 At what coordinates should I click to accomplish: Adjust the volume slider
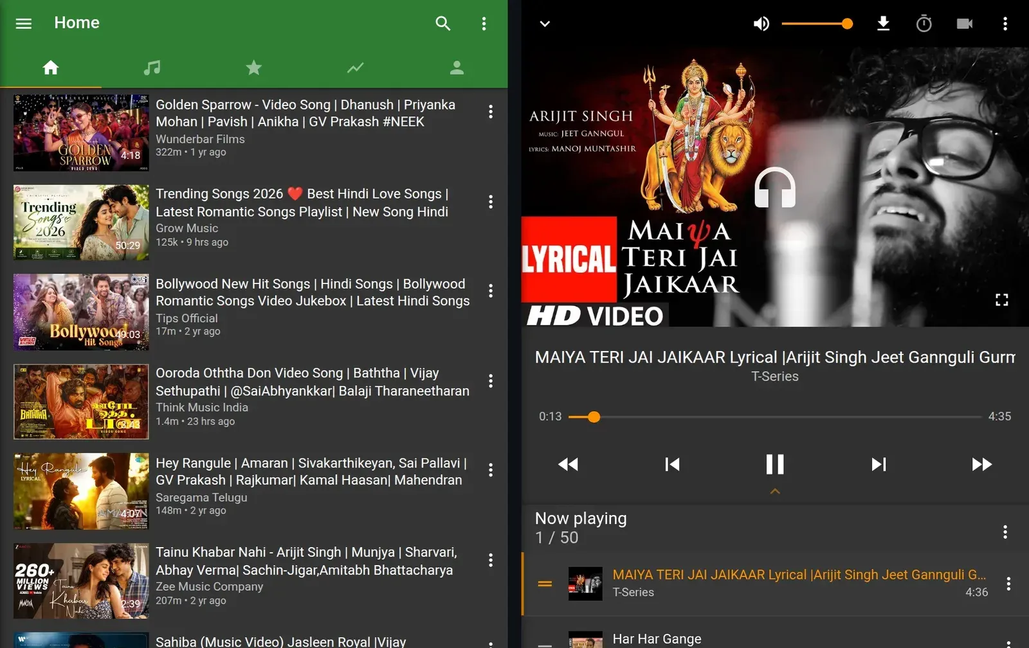[817, 24]
